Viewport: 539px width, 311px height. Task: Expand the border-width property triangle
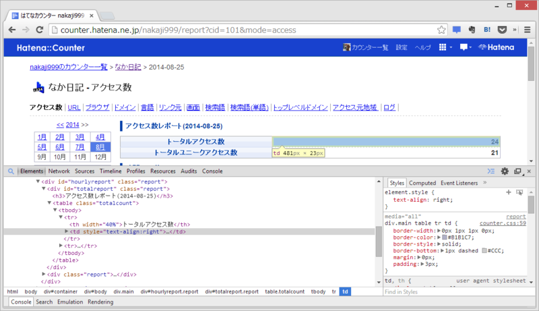coord(439,231)
